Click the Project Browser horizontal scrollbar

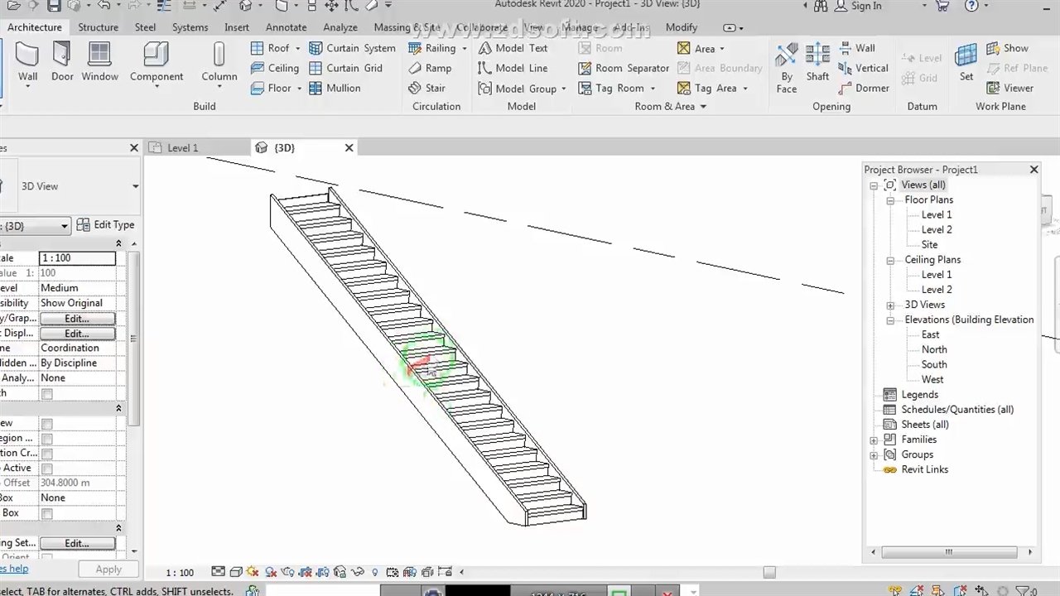click(x=948, y=552)
